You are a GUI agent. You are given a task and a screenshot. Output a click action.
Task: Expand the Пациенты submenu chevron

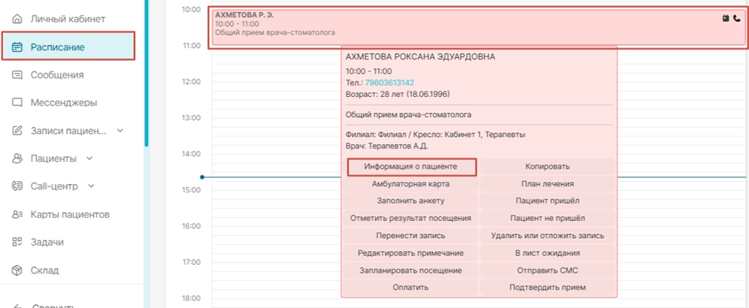(90, 159)
